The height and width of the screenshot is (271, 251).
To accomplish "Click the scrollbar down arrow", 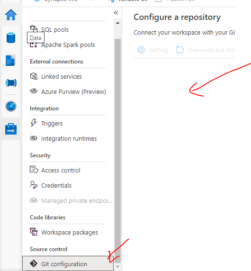I will 117,267.
